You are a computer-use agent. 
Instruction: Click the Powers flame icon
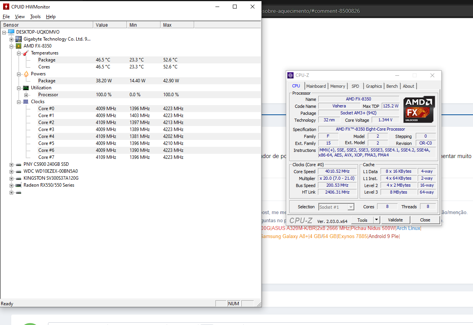click(x=26, y=74)
